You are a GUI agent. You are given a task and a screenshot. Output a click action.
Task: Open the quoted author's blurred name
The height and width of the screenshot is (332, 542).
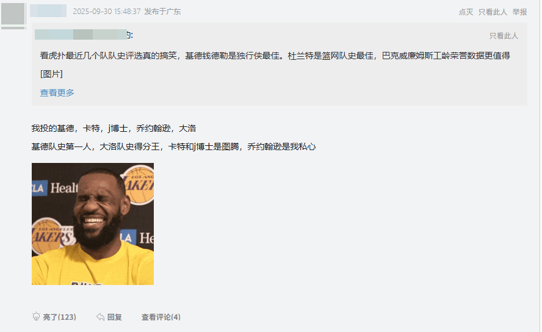tap(81, 35)
